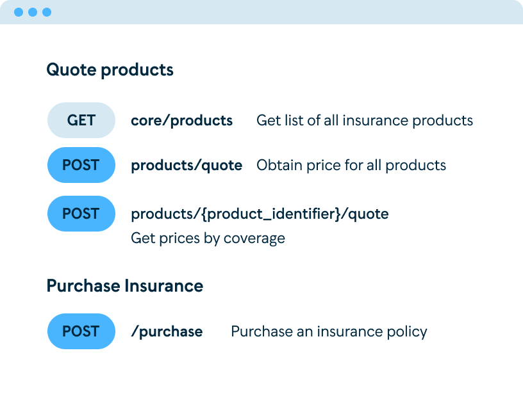Click "Purchase an insurance policy" description
Viewport: 523px width, 394px height.
[x=329, y=331]
